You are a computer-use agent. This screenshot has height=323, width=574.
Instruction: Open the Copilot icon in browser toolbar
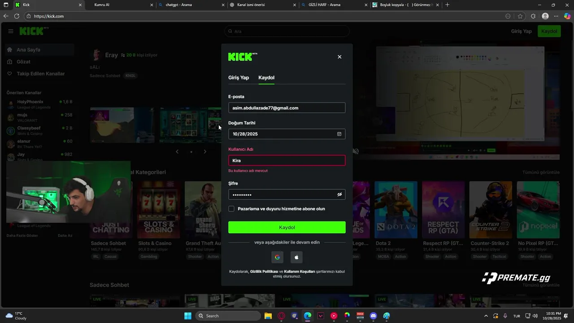click(x=567, y=16)
